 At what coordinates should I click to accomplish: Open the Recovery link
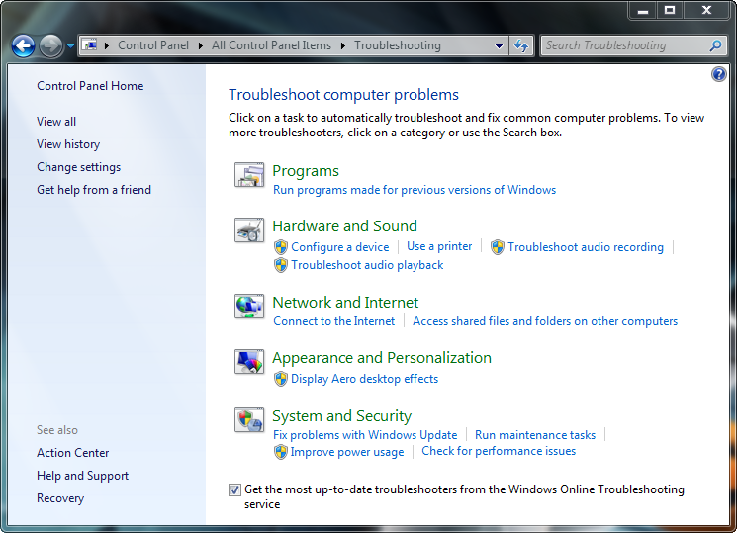click(x=60, y=498)
